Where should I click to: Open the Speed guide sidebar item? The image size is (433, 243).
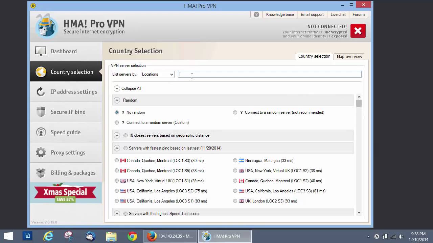66,132
